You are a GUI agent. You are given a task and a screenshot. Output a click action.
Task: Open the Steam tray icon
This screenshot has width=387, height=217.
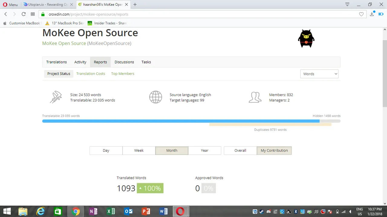[262, 212]
